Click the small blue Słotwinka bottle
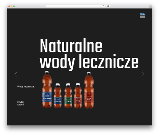 pyautogui.click(x=58, y=95)
